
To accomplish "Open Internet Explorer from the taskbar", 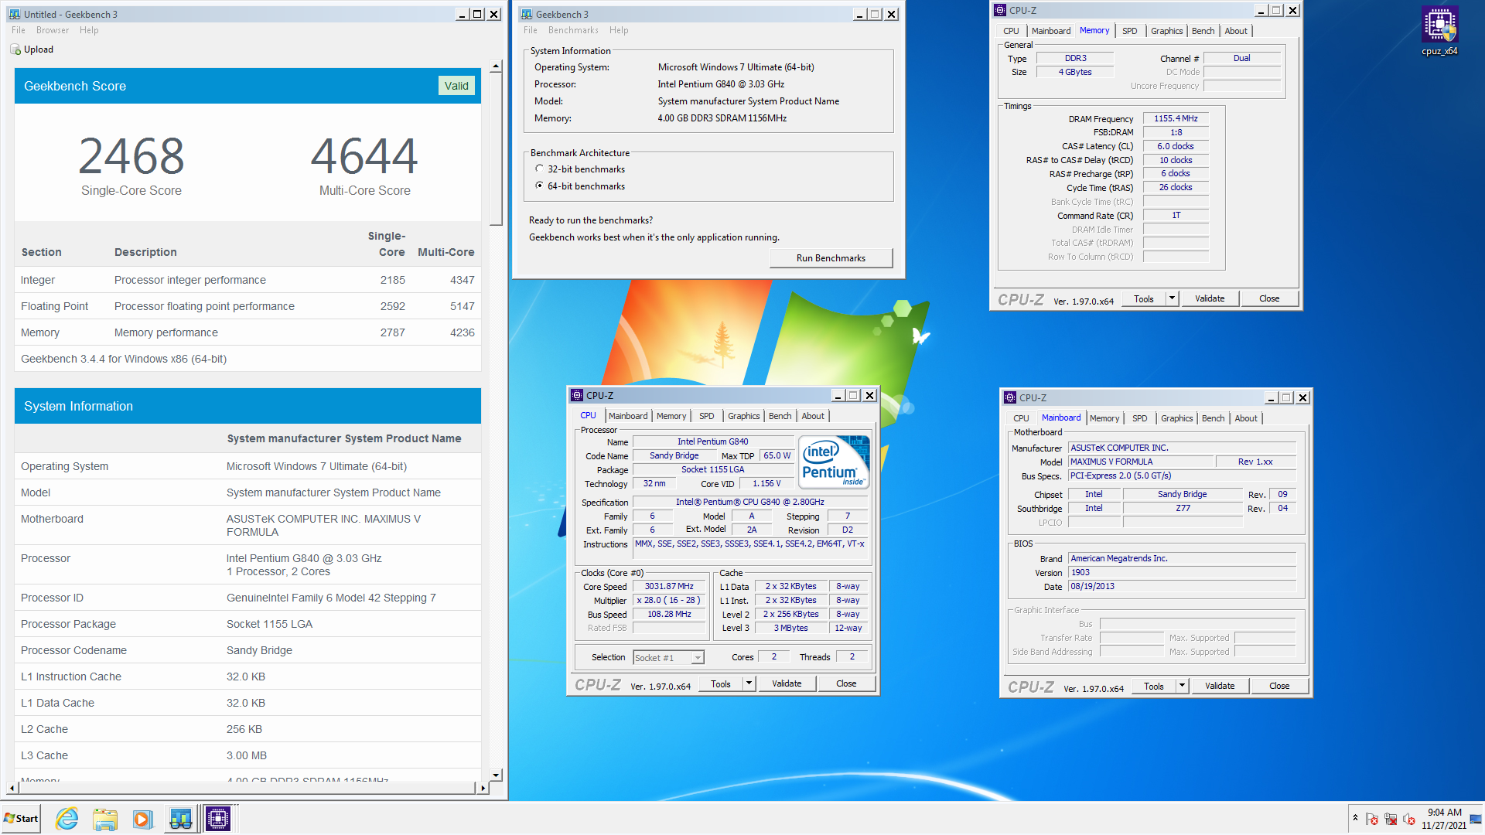I will tap(67, 819).
